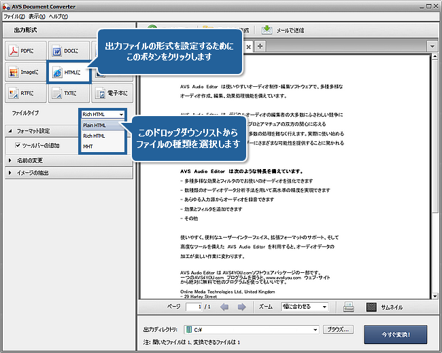Viewport: 442px width, 353px height.
Task: Open the ヘルプ menu
Action: tap(58, 16)
